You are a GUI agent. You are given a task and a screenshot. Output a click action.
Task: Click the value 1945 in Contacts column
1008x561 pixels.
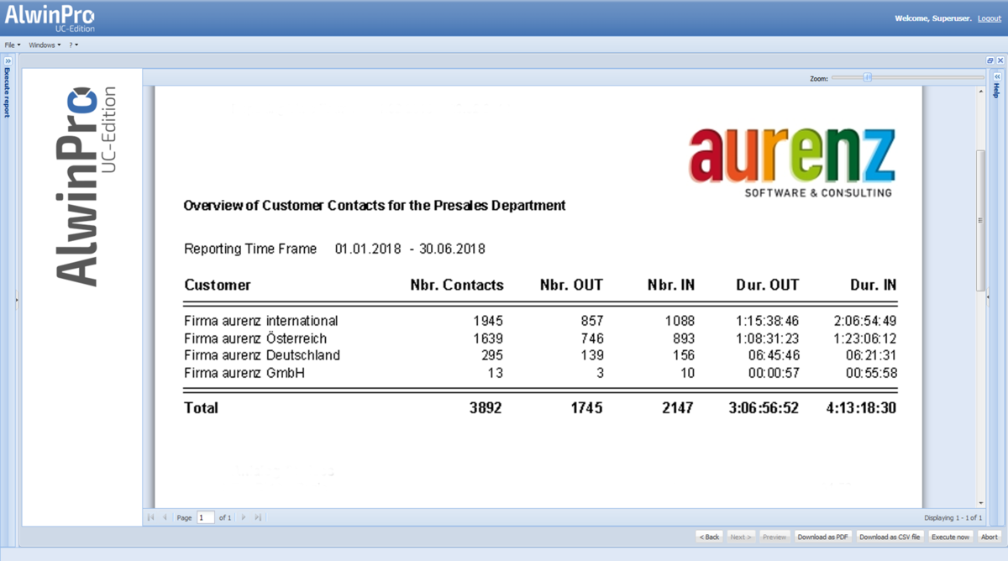click(x=488, y=321)
